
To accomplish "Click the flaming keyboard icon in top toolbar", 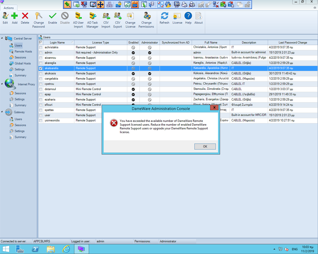I will pos(135,4).
